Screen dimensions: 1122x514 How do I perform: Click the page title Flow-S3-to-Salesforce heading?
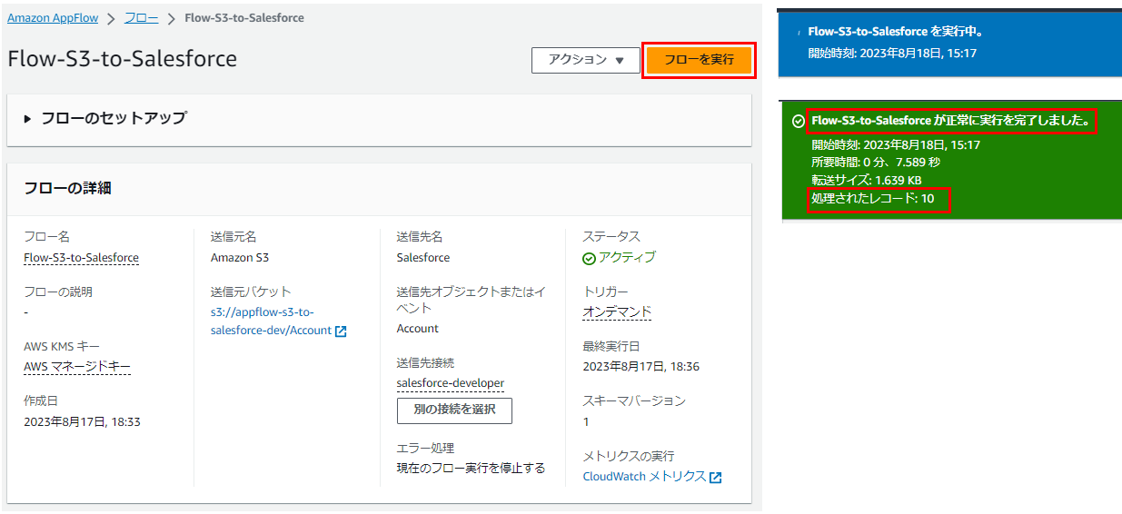tap(122, 59)
